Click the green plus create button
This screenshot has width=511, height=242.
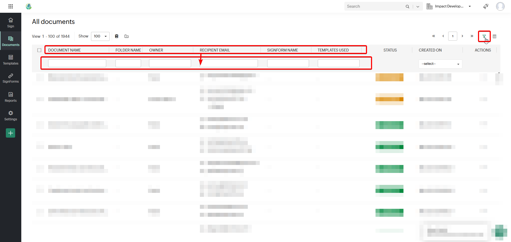11,133
